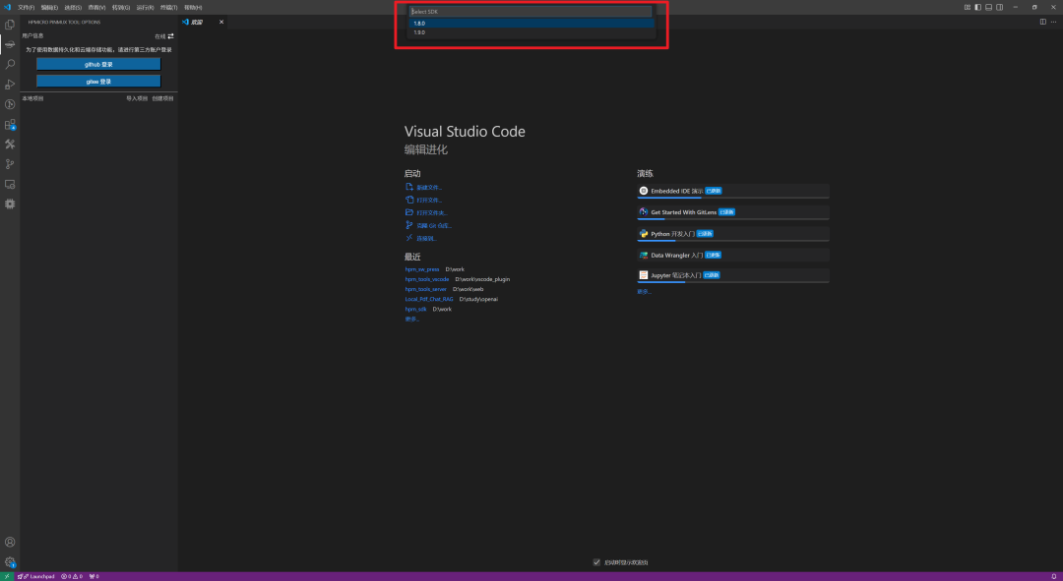Open recent project hpm_tools_vscode
Screen dimensions: 1063x581
(x=427, y=279)
